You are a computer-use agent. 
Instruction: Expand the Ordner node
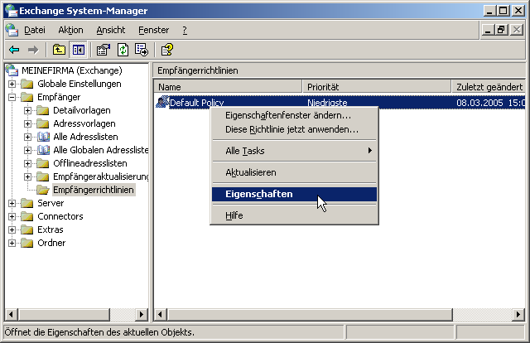point(12,243)
